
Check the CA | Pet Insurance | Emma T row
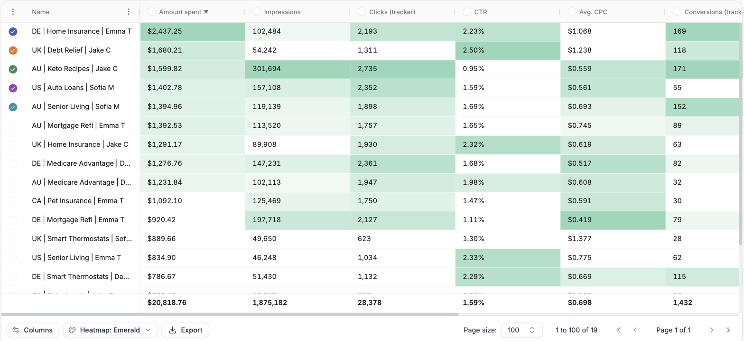[13, 201]
